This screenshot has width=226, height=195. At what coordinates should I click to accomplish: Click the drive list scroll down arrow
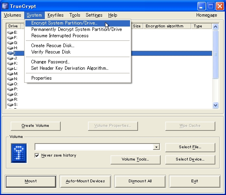215,105
